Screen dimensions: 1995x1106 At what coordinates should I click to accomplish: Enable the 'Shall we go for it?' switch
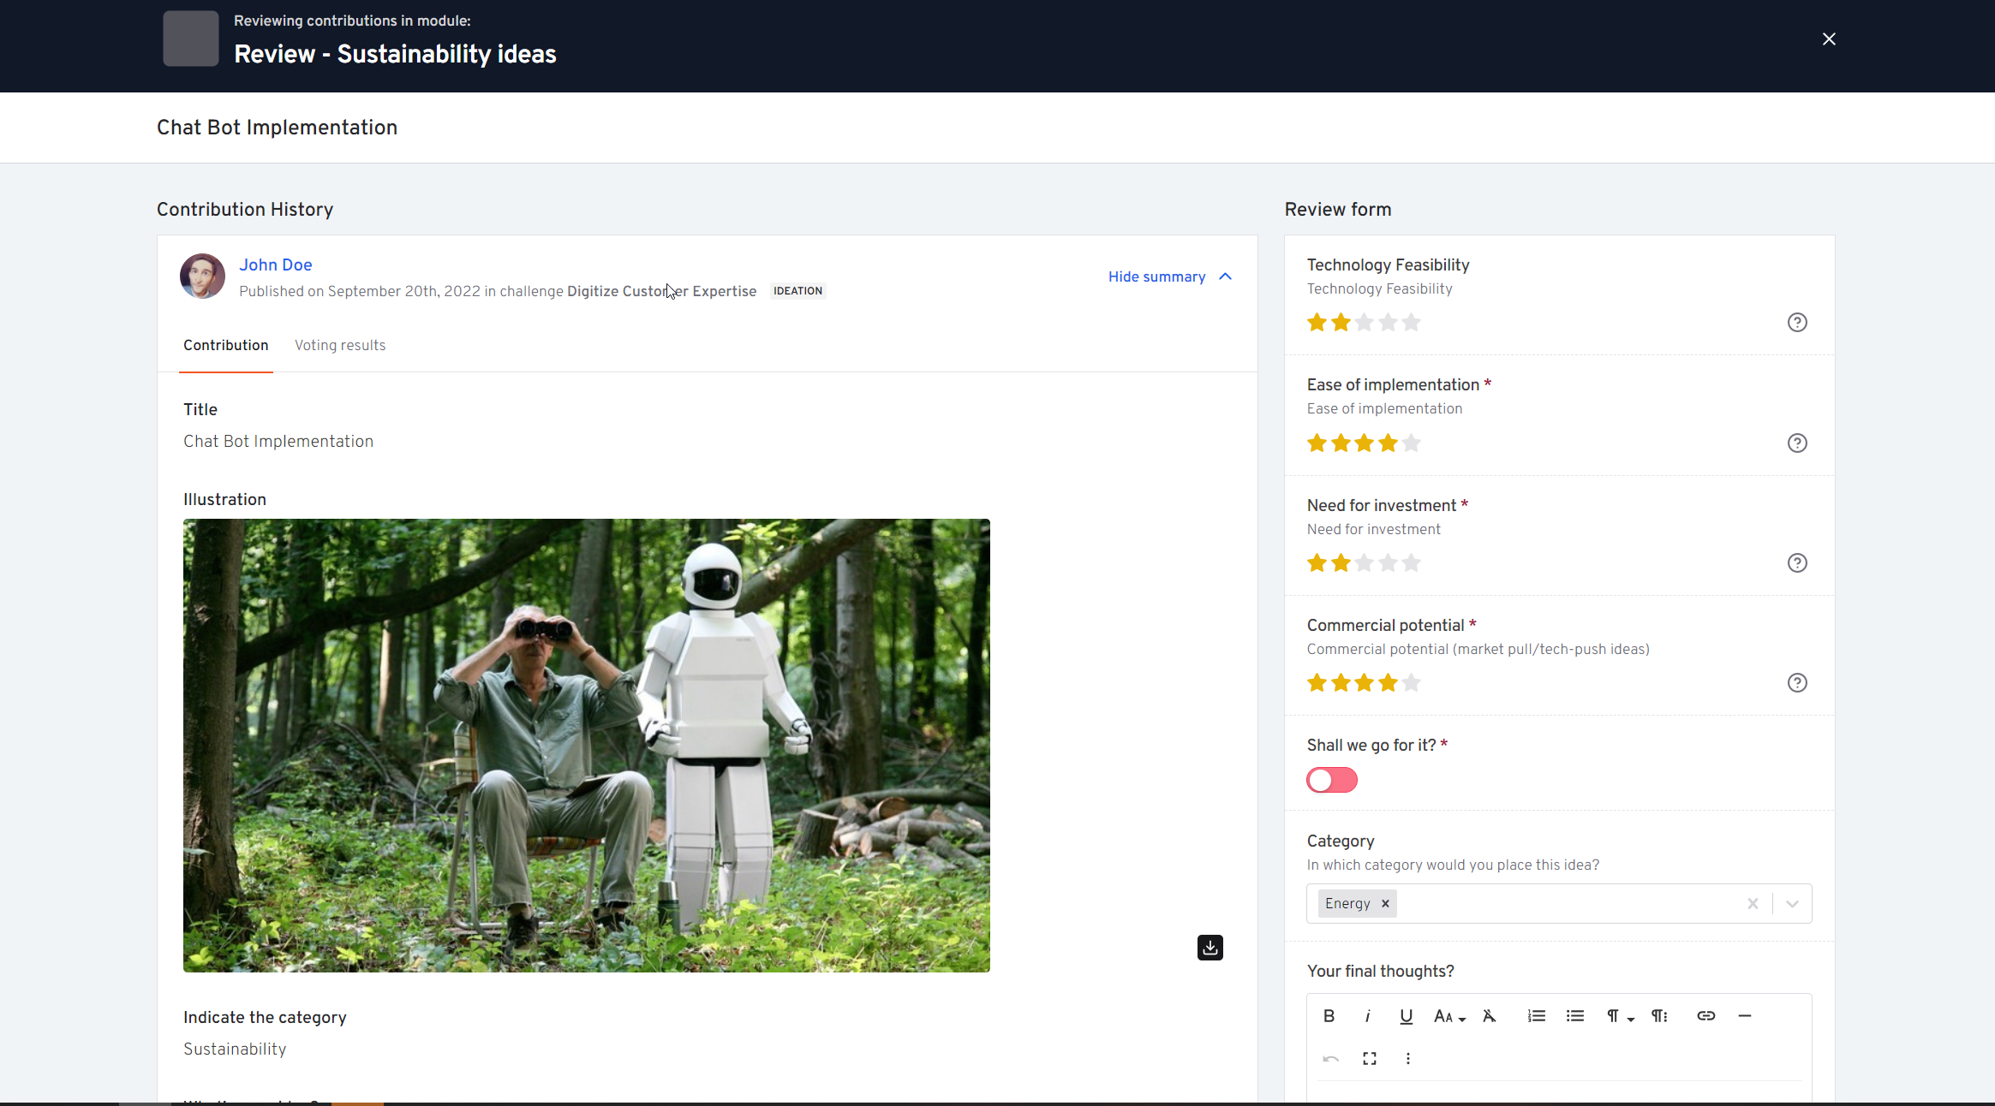(1331, 780)
